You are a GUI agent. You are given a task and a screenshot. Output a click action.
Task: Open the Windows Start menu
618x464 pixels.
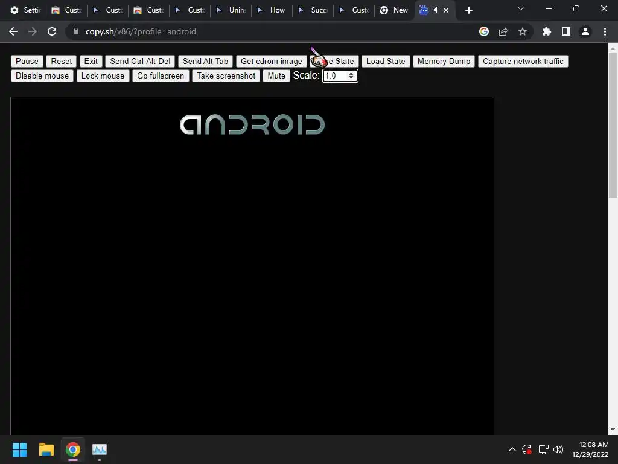pyautogui.click(x=19, y=449)
